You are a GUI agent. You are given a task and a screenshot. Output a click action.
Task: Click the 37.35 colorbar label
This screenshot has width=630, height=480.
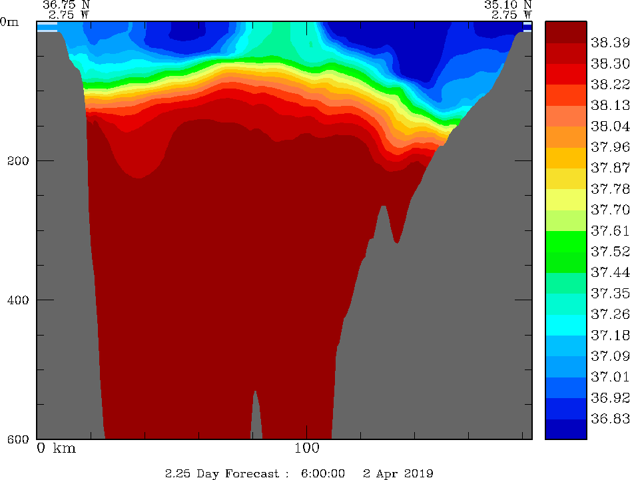point(610,293)
